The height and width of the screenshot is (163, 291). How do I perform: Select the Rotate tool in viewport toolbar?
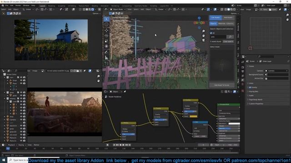pyautogui.click(x=106, y=35)
